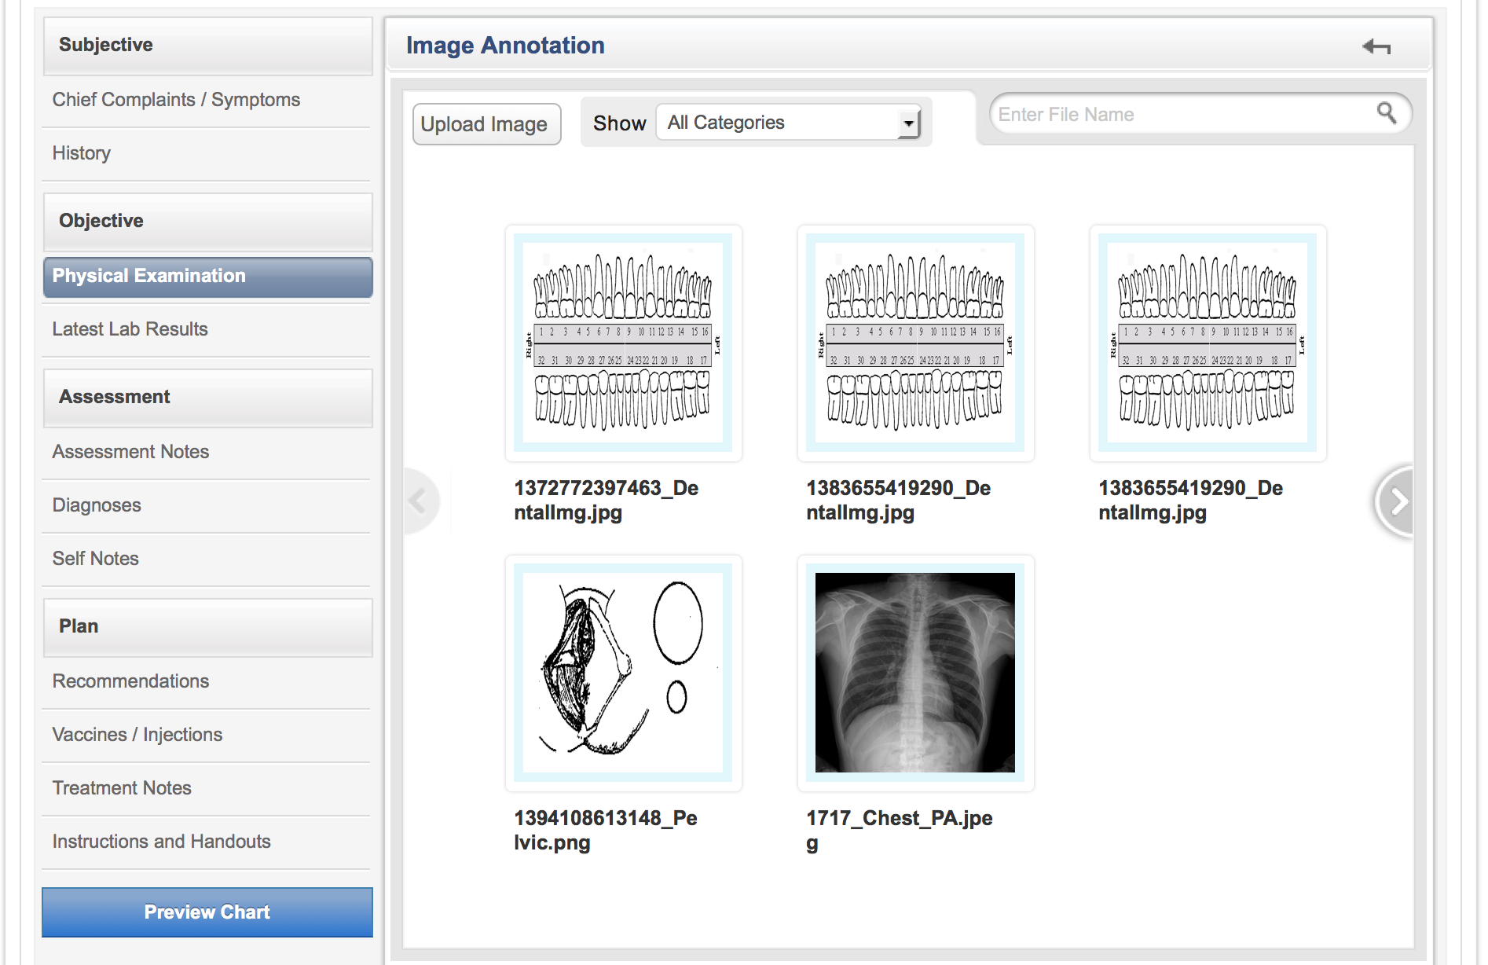The width and height of the screenshot is (1488, 965).
Task: Open the Diagnoses page
Action: (96, 505)
